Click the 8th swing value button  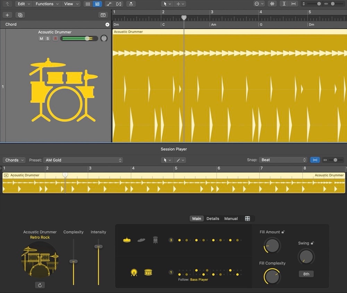[x=306, y=274]
